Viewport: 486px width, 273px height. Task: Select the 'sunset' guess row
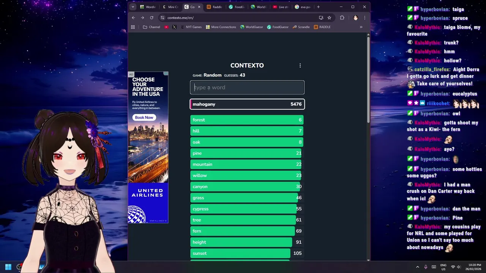247,253
